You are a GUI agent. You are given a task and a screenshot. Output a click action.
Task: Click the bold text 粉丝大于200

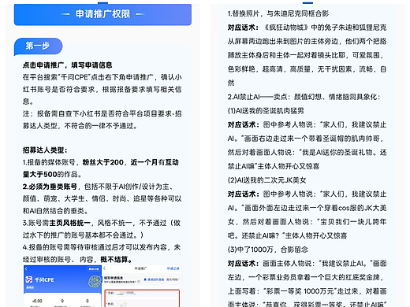click(103, 162)
